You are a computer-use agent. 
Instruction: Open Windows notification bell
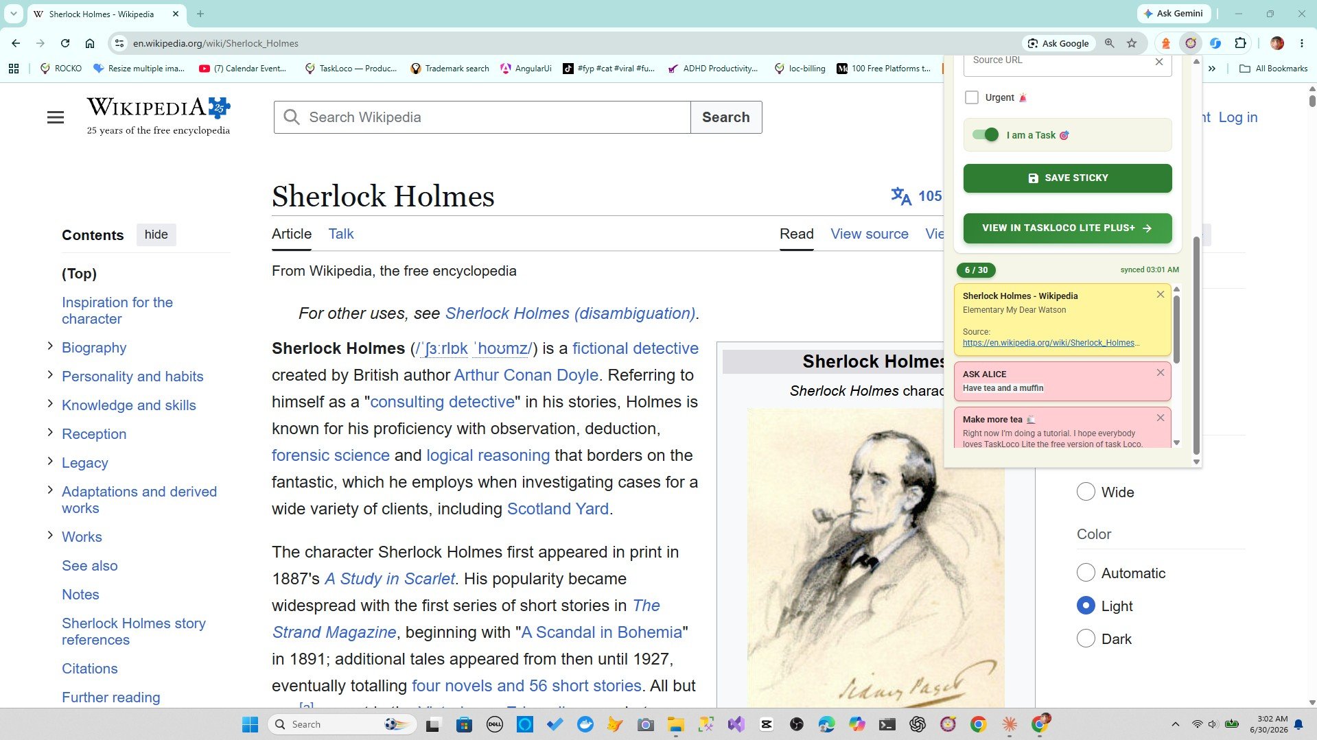coord(1298,724)
